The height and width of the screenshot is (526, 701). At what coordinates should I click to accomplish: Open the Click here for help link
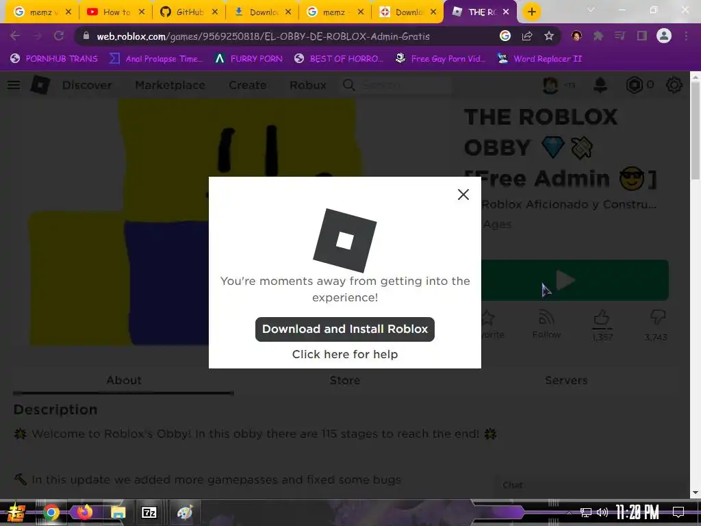pyautogui.click(x=345, y=354)
